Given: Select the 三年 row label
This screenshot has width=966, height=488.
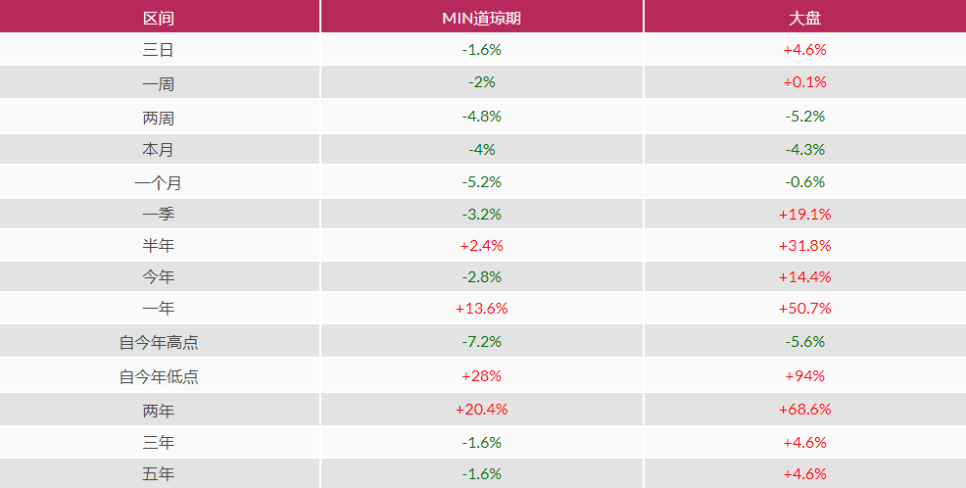Looking at the screenshot, I should pos(159,442).
